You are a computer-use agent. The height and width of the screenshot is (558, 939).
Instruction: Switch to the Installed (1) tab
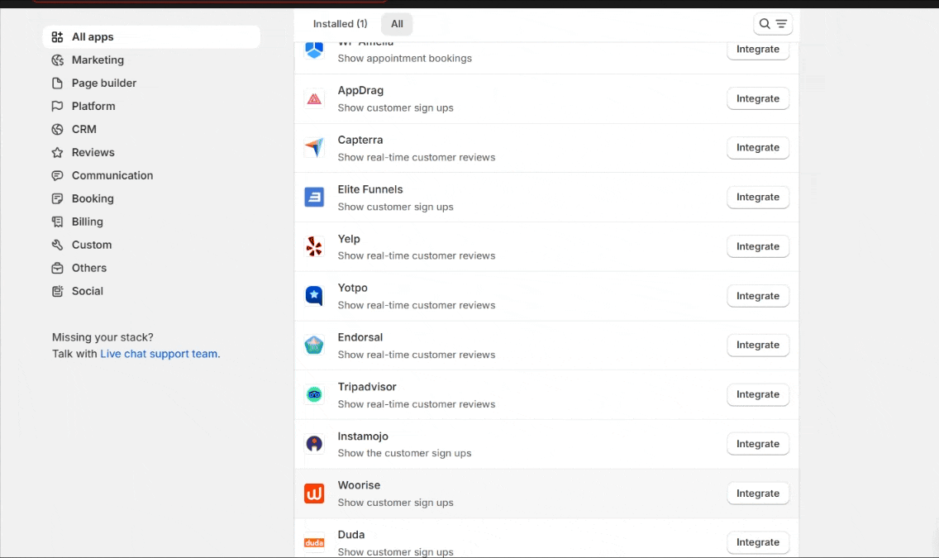(341, 24)
